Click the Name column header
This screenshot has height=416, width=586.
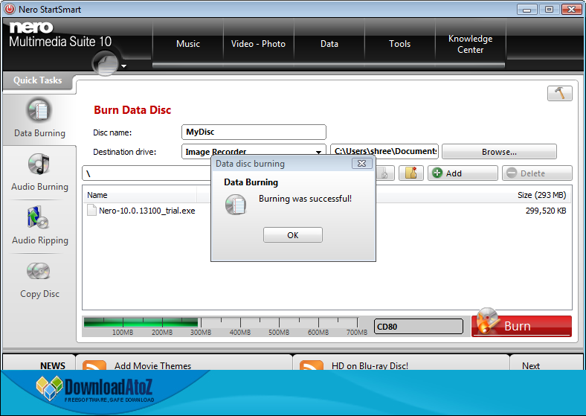point(97,195)
